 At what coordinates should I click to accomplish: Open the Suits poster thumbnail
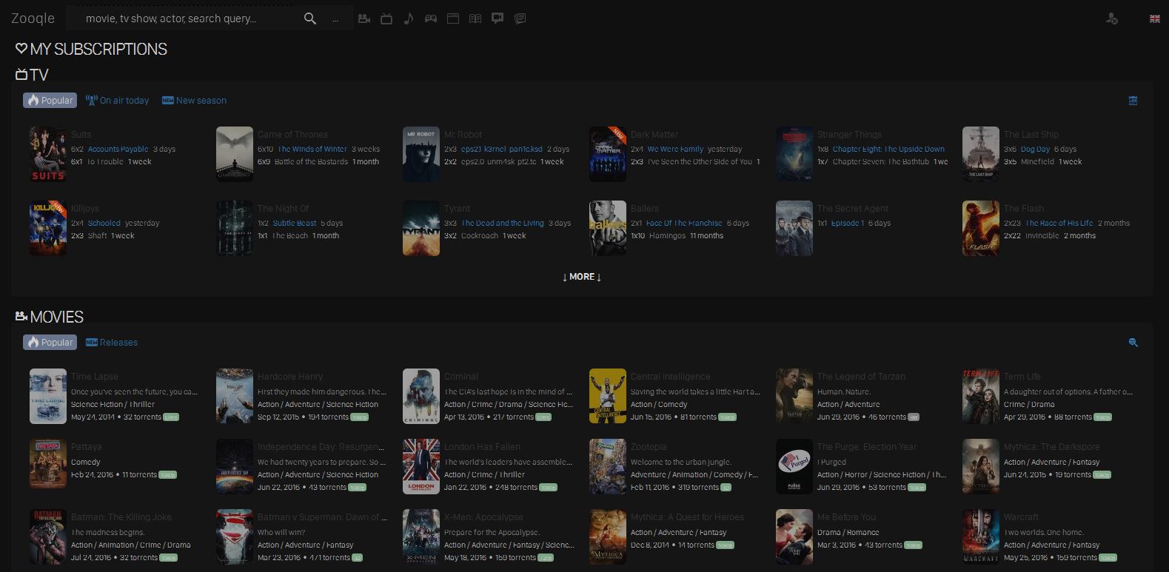48,154
